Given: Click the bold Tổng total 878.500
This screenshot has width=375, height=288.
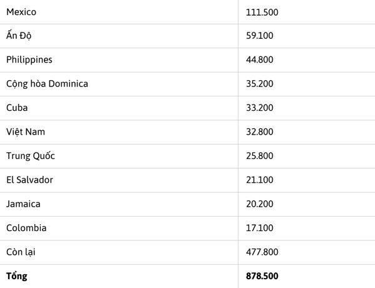Looking at the screenshot, I should point(262,276).
